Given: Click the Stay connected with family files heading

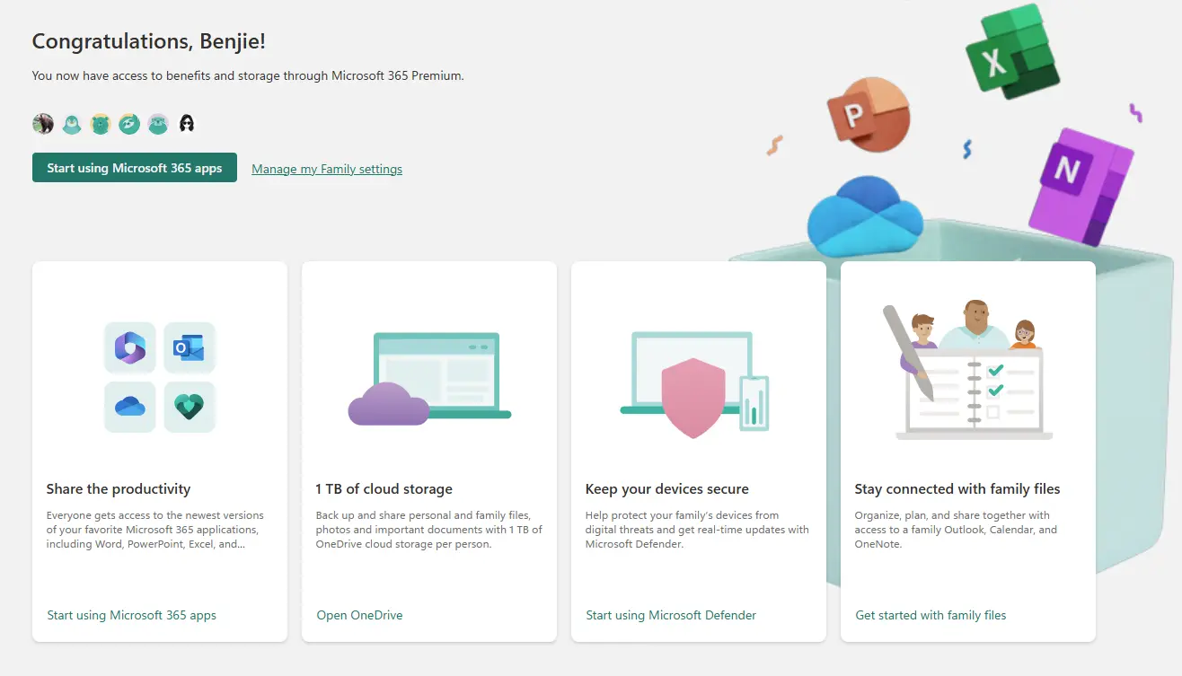Looking at the screenshot, I should tap(957, 489).
